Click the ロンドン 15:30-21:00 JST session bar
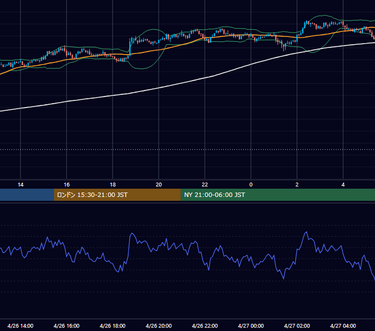This screenshot has width=375, height=331. click(x=117, y=195)
